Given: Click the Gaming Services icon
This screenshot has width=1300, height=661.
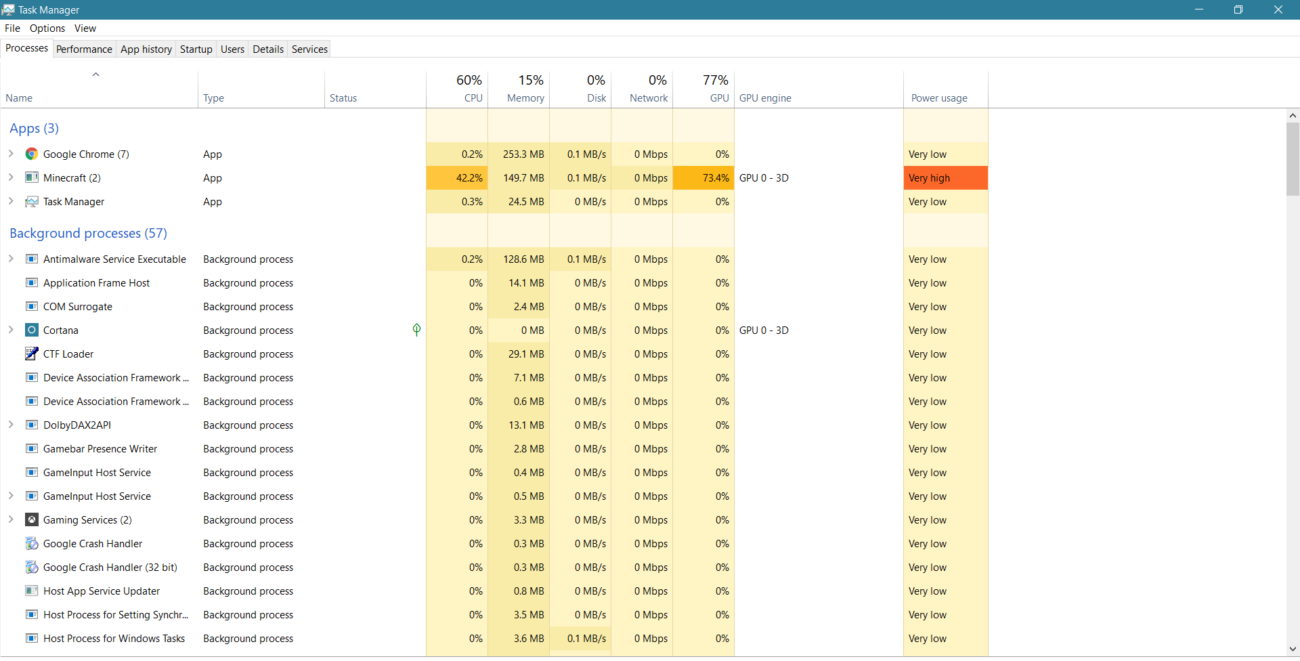Looking at the screenshot, I should coord(31,520).
